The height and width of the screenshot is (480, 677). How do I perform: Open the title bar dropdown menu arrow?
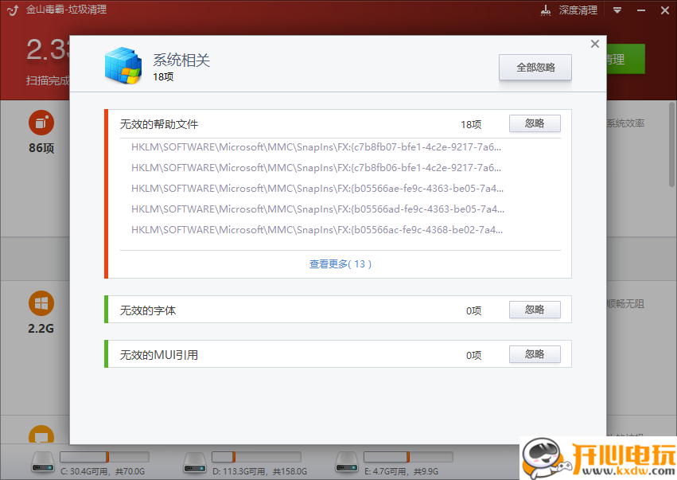(x=617, y=10)
